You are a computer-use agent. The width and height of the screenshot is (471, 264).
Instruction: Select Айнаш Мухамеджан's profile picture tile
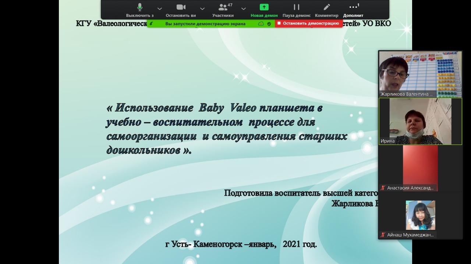point(421,215)
